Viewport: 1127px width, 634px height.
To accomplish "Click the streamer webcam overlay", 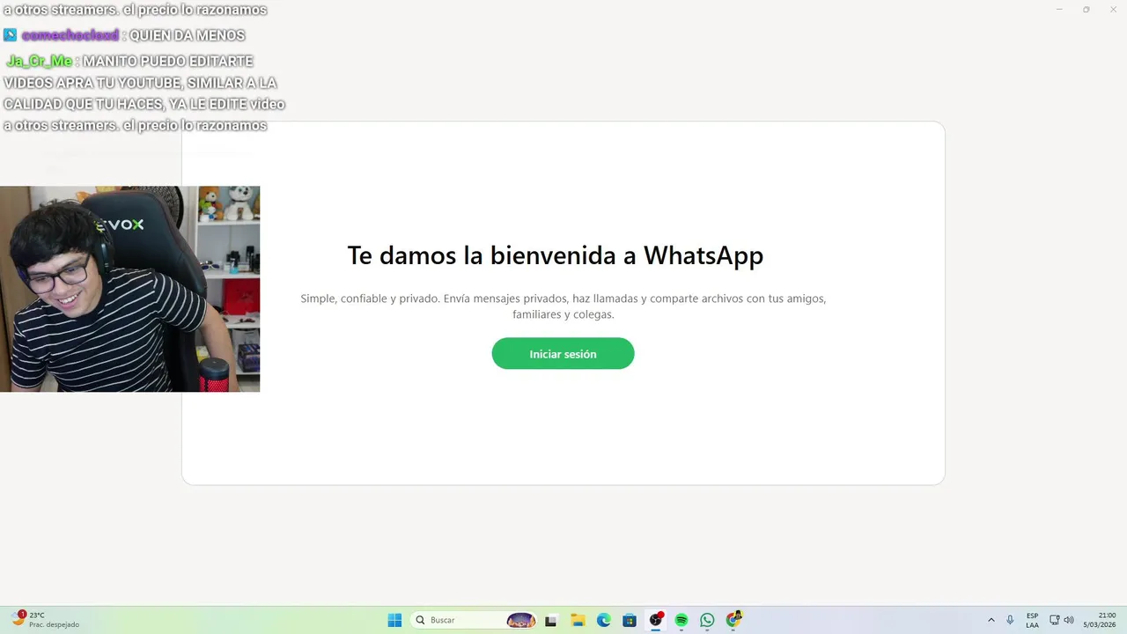I will 129,289.
